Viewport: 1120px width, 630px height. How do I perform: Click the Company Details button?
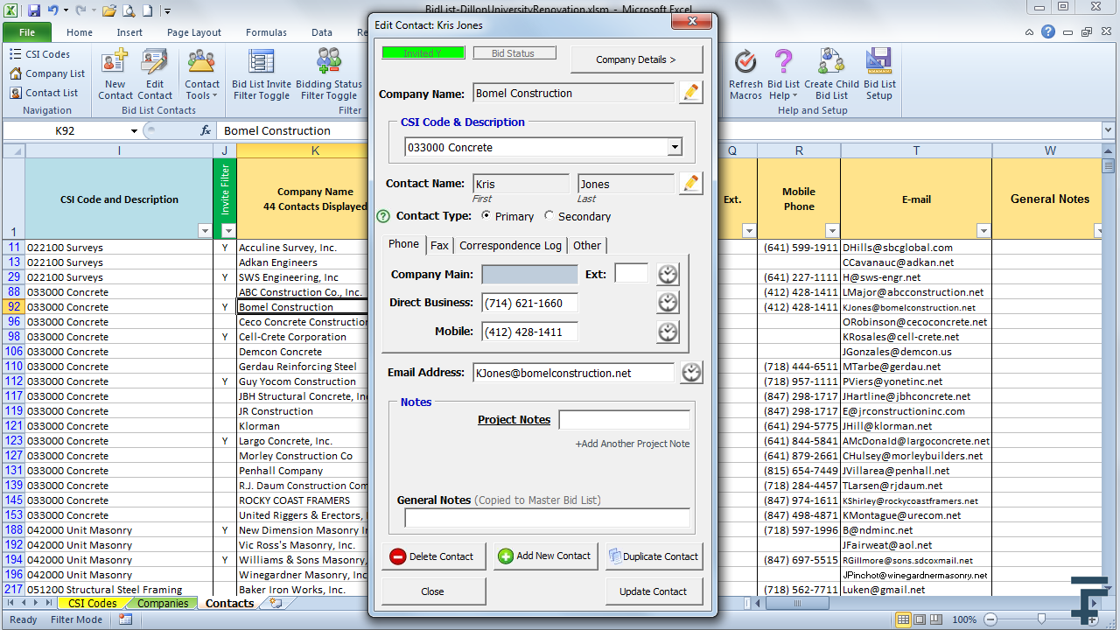pyautogui.click(x=636, y=59)
